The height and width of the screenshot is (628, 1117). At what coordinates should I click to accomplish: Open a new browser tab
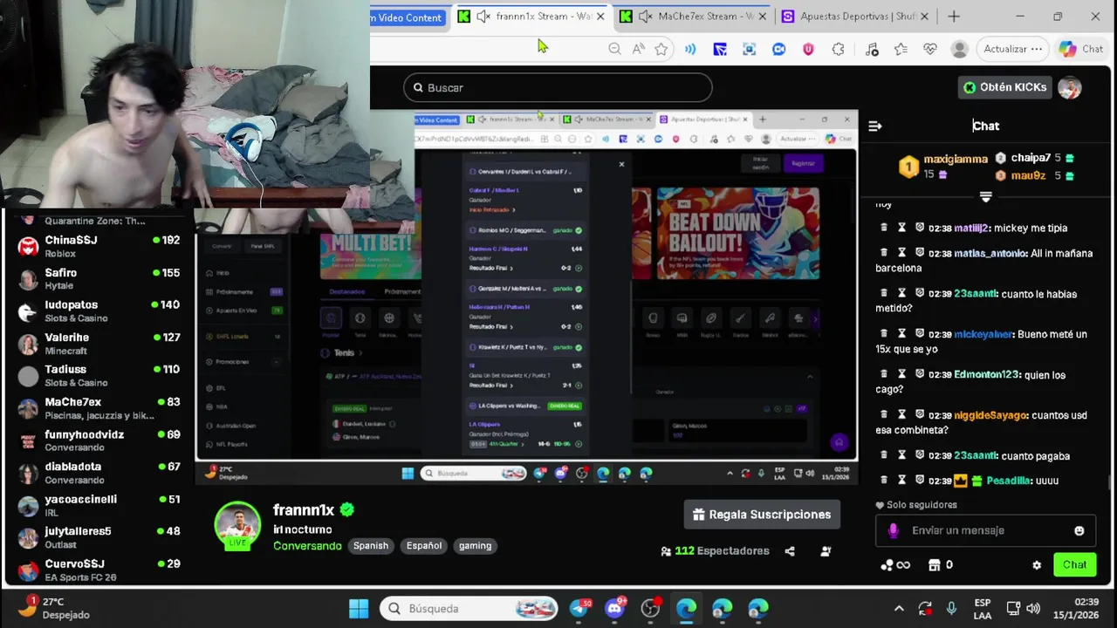pyautogui.click(x=954, y=17)
